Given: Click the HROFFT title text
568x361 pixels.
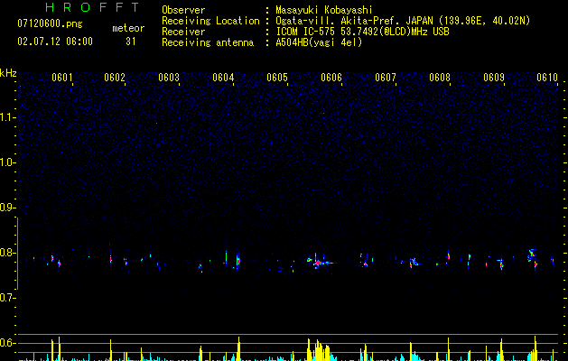Looking at the screenshot, I should pyautogui.click(x=93, y=7).
